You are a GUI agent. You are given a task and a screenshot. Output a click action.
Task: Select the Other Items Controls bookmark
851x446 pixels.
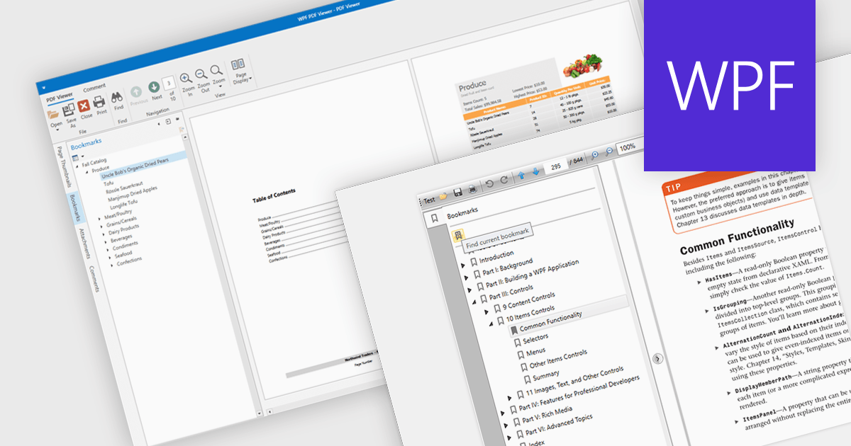click(558, 359)
